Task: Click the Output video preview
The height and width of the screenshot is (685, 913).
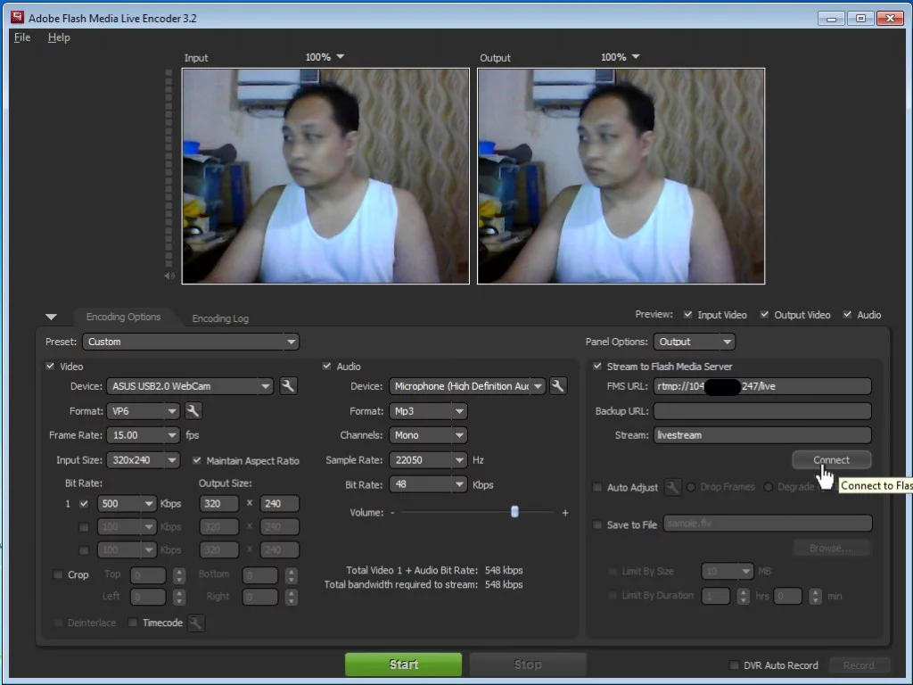Action: [621, 176]
